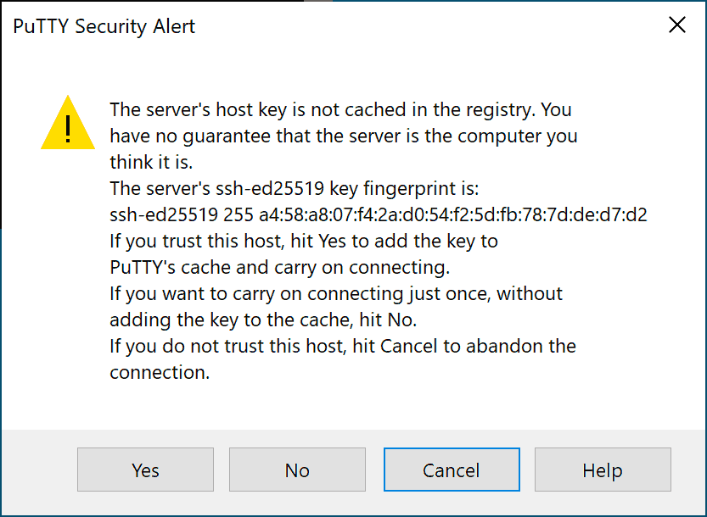Click the line mentioning PuTTY's cache
The height and width of the screenshot is (517, 707).
pyautogui.click(x=280, y=267)
